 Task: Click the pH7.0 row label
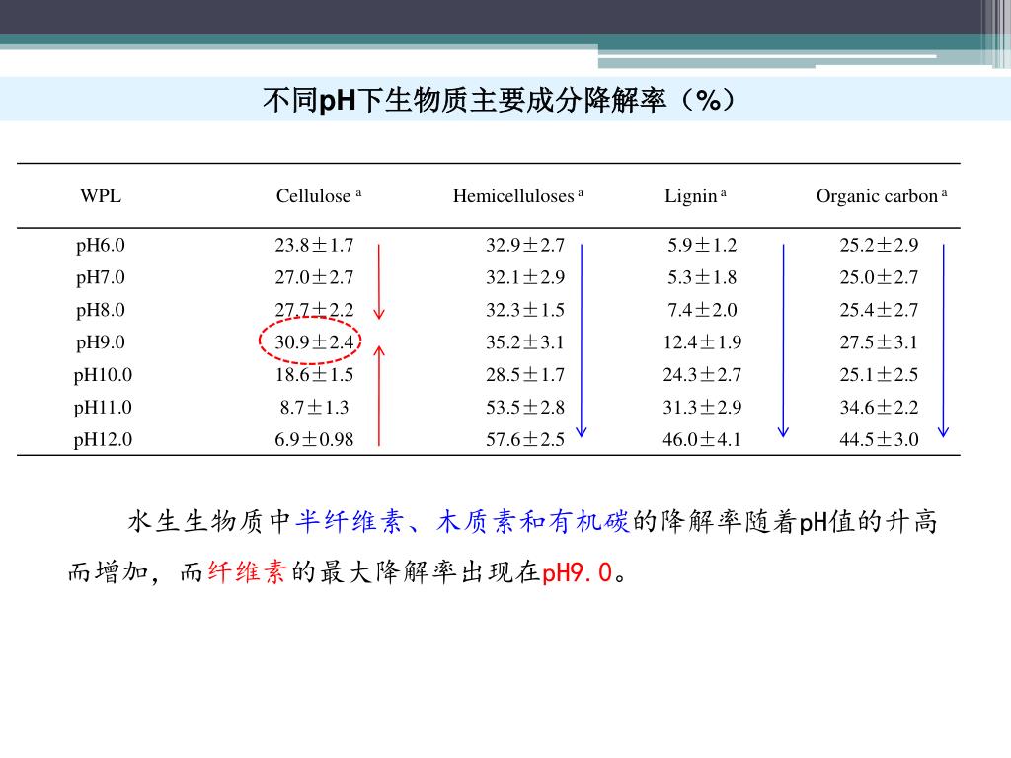(x=101, y=277)
